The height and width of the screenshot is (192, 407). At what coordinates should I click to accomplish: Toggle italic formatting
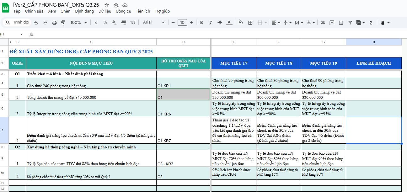[211, 23]
